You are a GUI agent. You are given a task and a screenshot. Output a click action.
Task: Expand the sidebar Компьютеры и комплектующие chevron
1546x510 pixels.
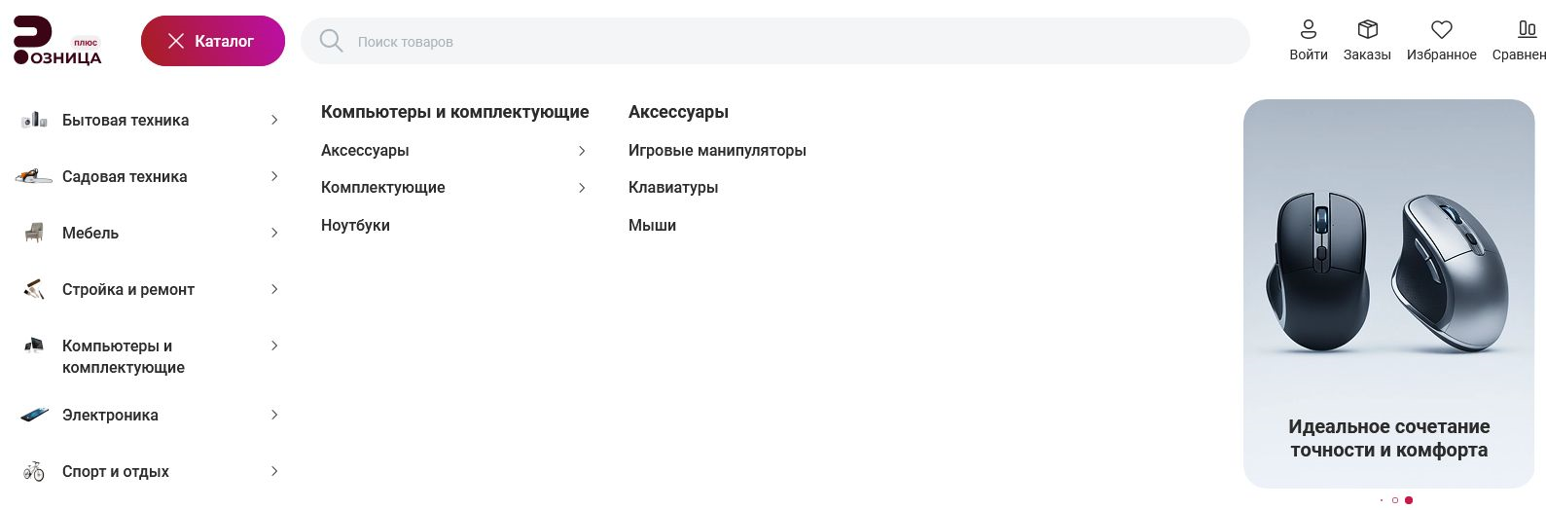click(274, 346)
